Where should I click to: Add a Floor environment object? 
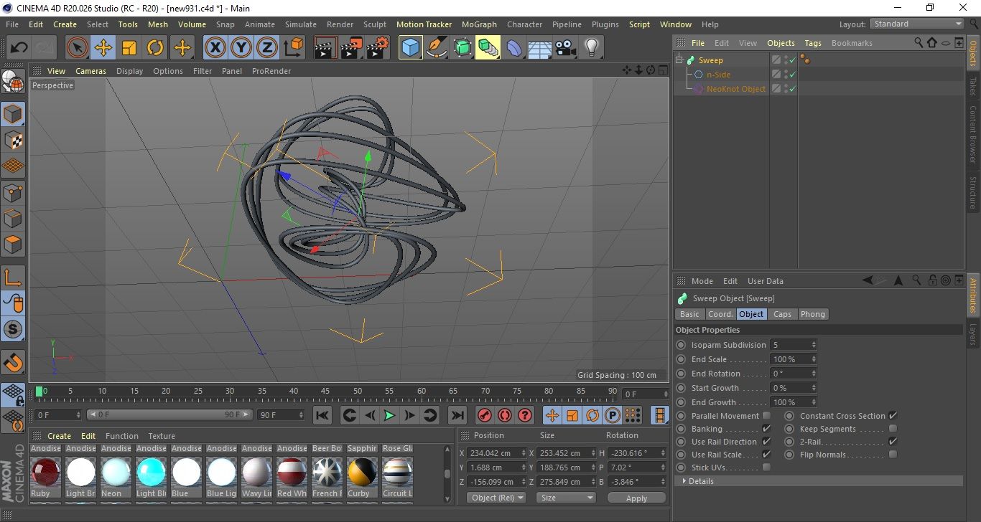click(539, 48)
